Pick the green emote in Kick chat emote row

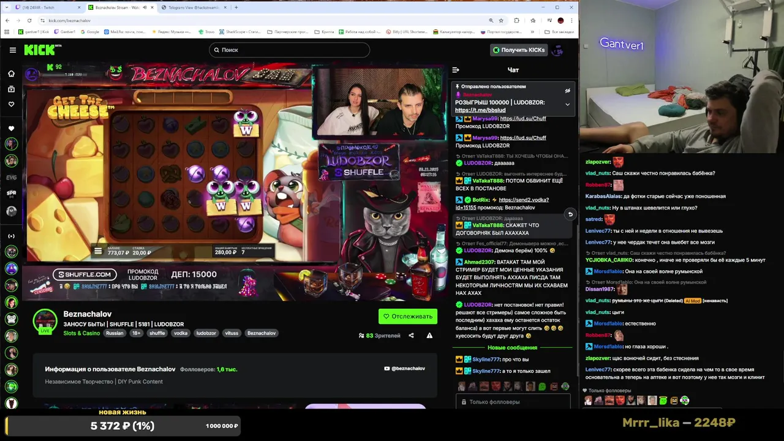tap(542, 386)
